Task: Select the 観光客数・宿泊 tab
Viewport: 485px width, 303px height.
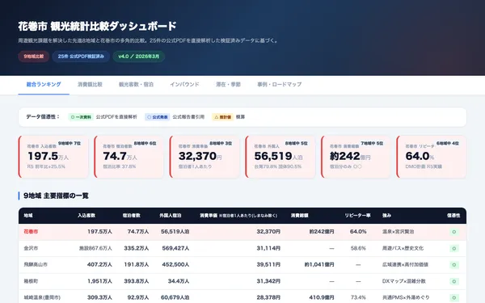Action: (x=136, y=84)
